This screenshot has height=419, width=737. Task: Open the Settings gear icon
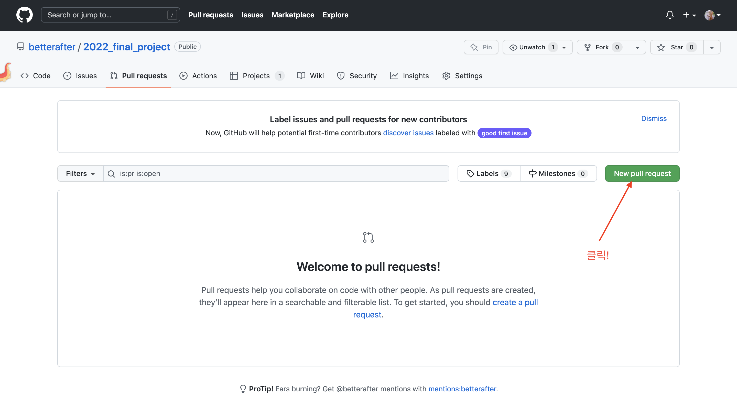coord(446,76)
